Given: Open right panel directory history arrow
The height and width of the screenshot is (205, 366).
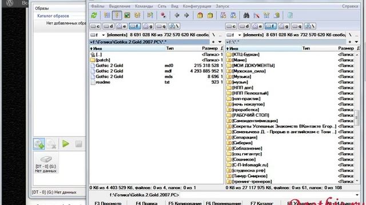Looking at the screenshot, I should click(356, 42).
